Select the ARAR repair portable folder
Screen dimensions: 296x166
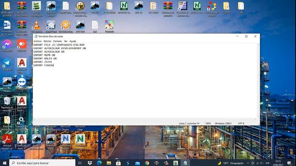coord(7,9)
